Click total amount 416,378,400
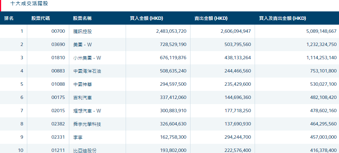This screenshot has width=339, height=153. coord(324,150)
